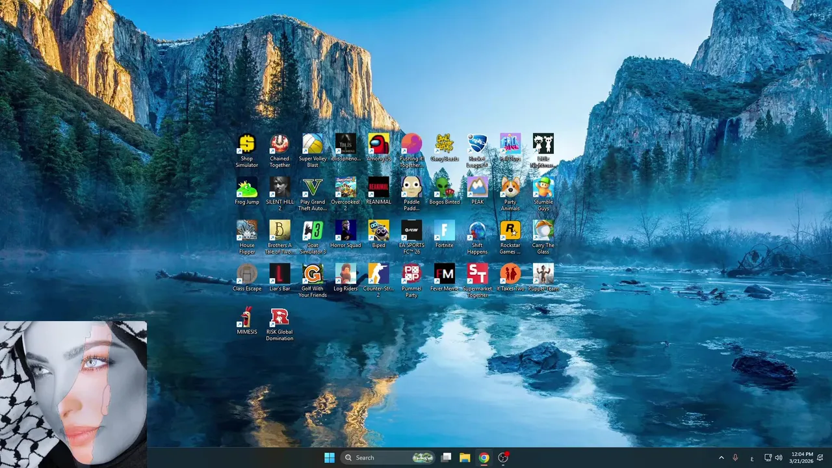
Task: Click the webcam overlay thumbnail
Action: click(73, 394)
